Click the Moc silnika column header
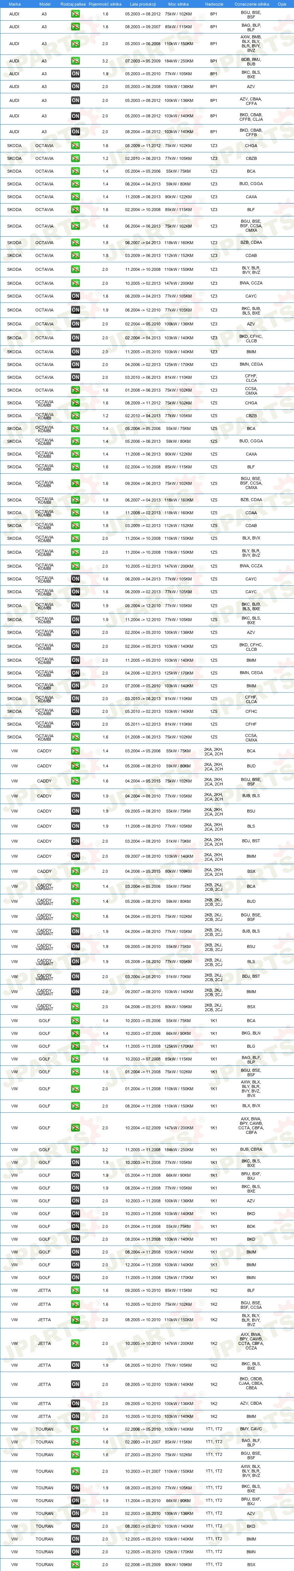Screen dimensions: 294x1571 click(x=178, y=4)
